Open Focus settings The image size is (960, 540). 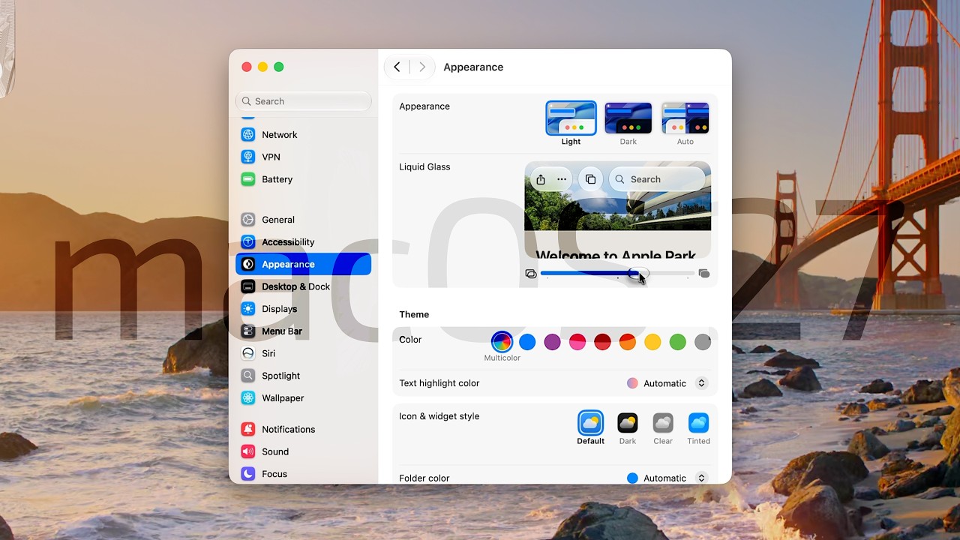[x=303, y=474]
